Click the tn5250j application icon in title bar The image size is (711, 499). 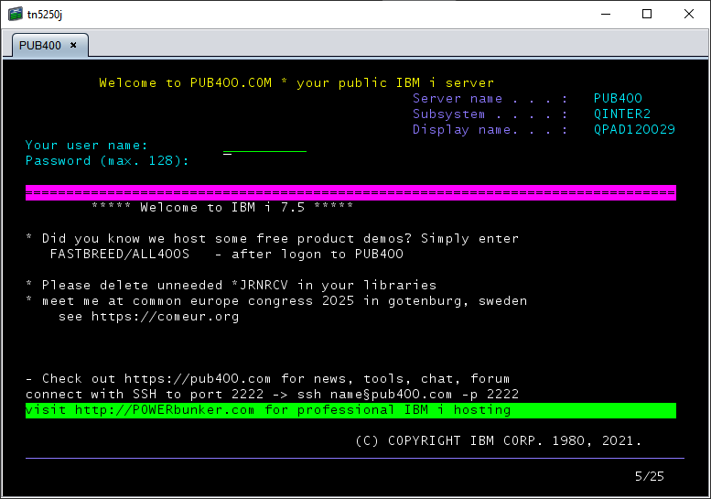(x=15, y=14)
